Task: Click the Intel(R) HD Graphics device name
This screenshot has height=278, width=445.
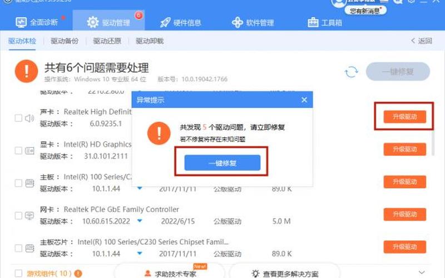Action: 97,145
